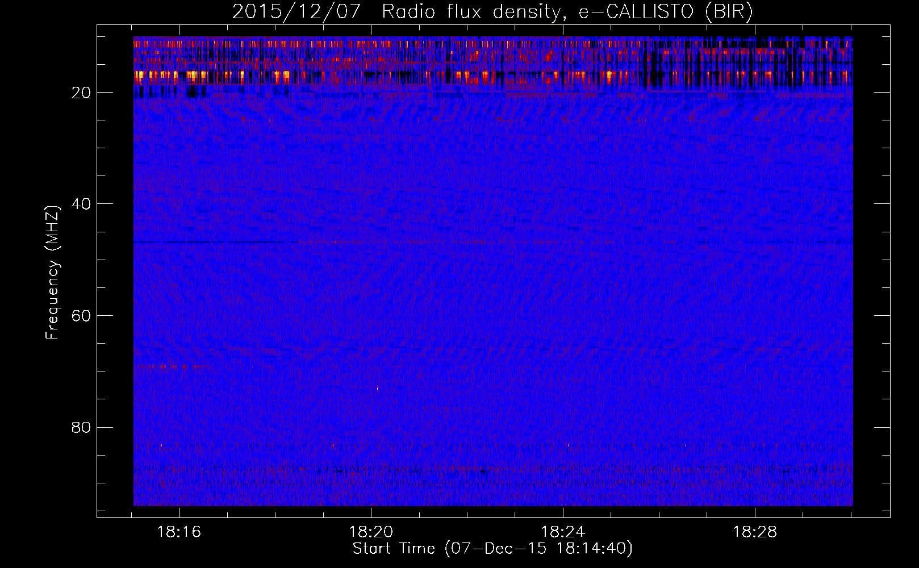919x568 pixels.
Task: Click the 80 MHz frequency tick label
Action: coord(82,427)
